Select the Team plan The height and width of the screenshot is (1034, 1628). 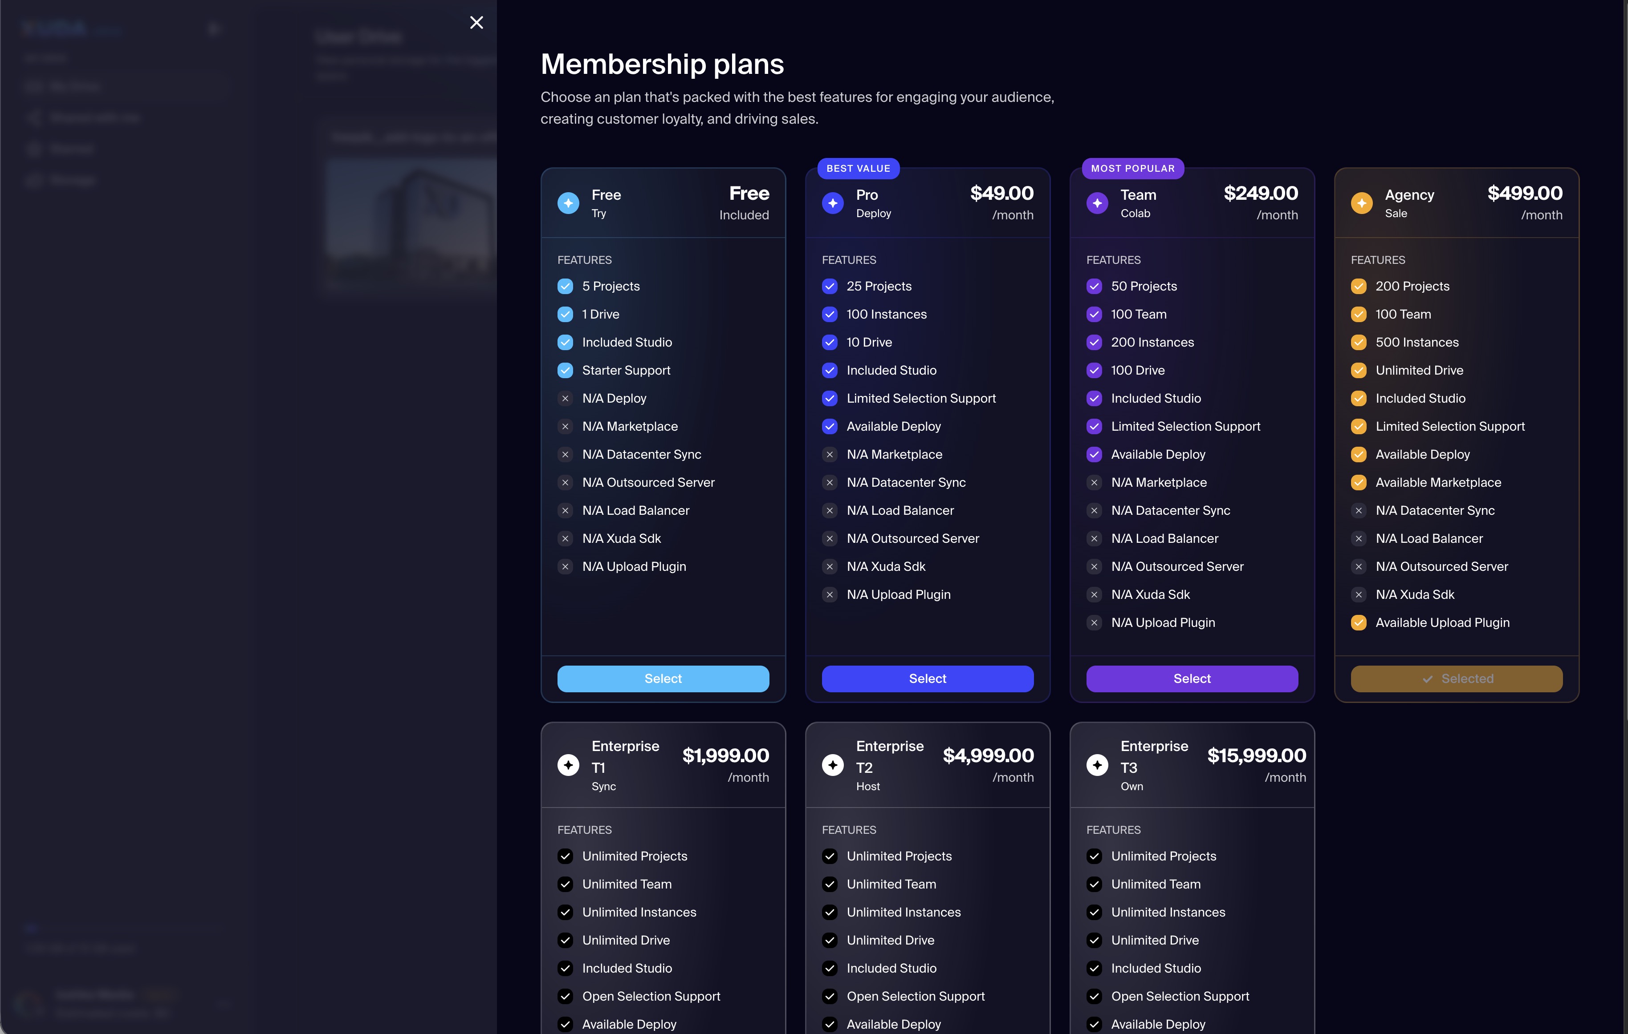[1191, 679]
